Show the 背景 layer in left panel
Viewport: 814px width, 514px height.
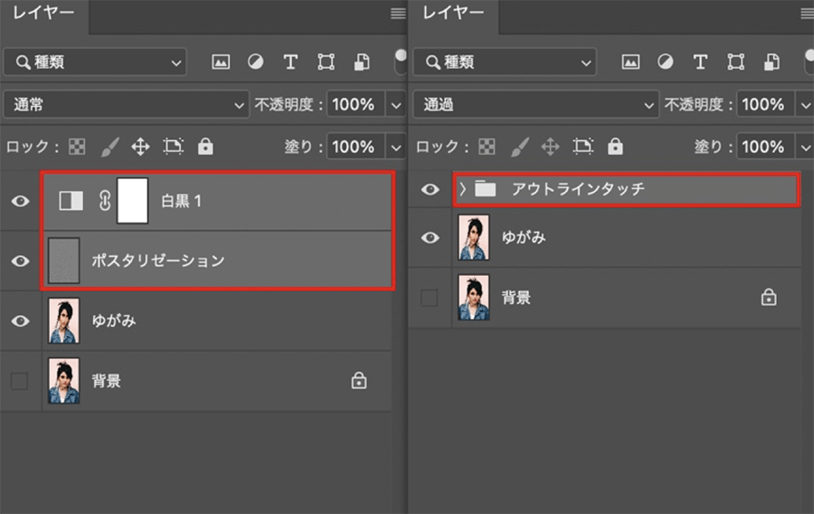click(20, 381)
